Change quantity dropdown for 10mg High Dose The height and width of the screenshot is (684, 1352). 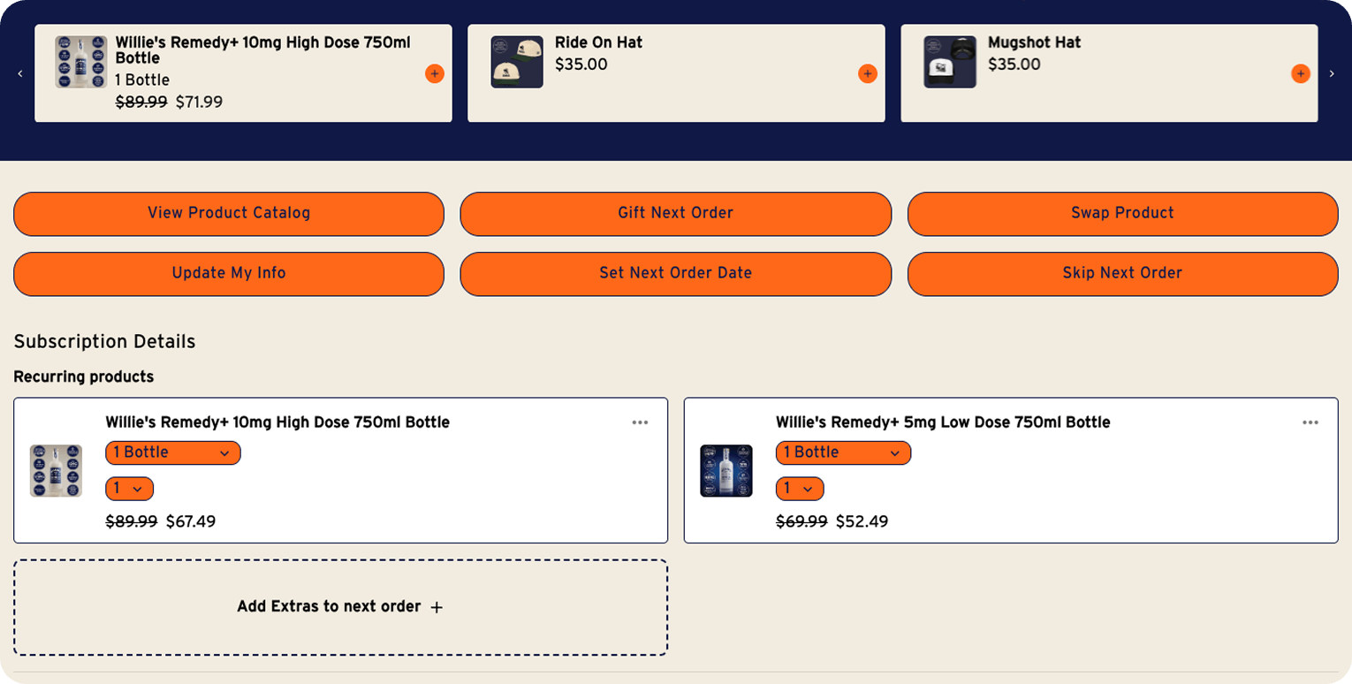tap(129, 488)
